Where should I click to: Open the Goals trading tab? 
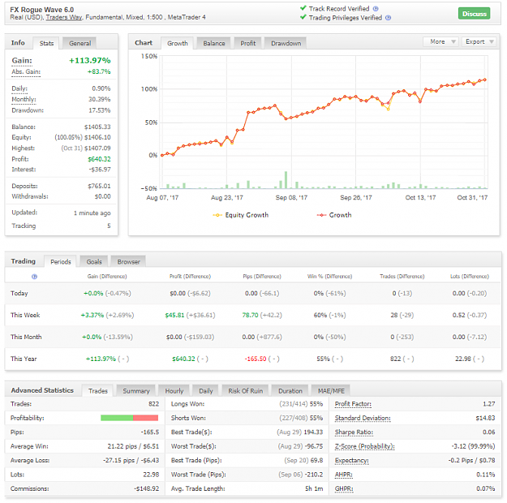(94, 262)
